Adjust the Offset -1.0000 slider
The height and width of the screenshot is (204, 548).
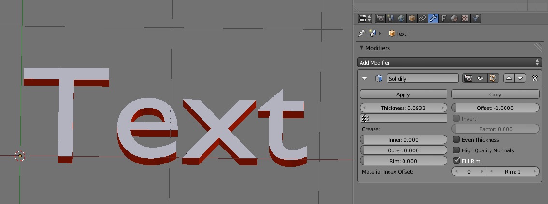pyautogui.click(x=496, y=108)
